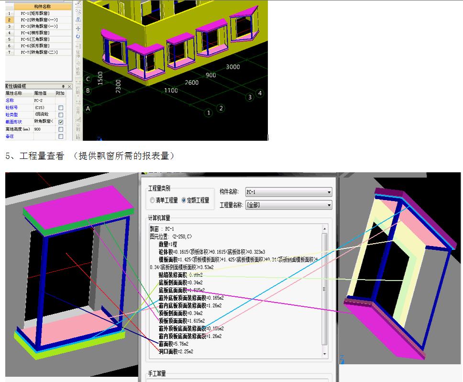Edit the 名称 value PC-2
The height and width of the screenshot is (382, 463).
(x=44, y=101)
